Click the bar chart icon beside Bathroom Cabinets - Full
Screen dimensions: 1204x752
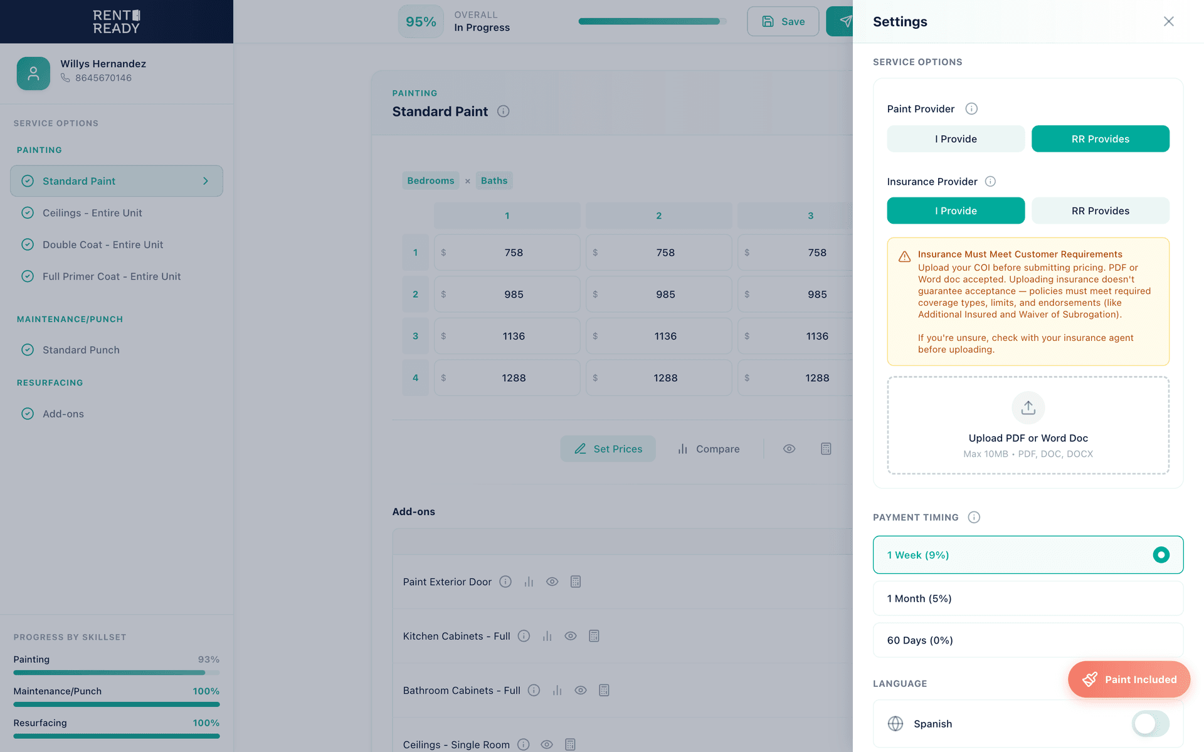click(x=557, y=690)
